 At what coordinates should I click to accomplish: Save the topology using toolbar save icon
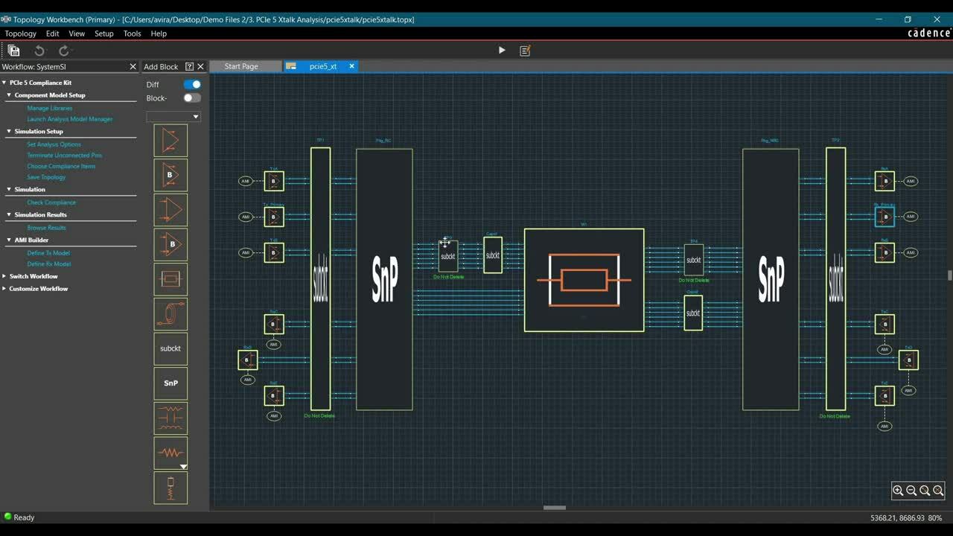click(x=13, y=51)
